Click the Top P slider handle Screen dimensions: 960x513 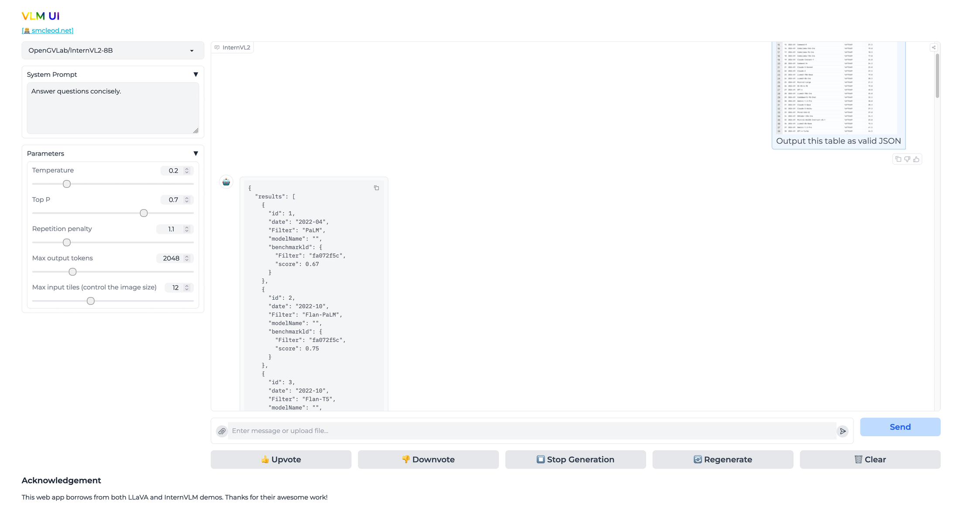pyautogui.click(x=144, y=213)
